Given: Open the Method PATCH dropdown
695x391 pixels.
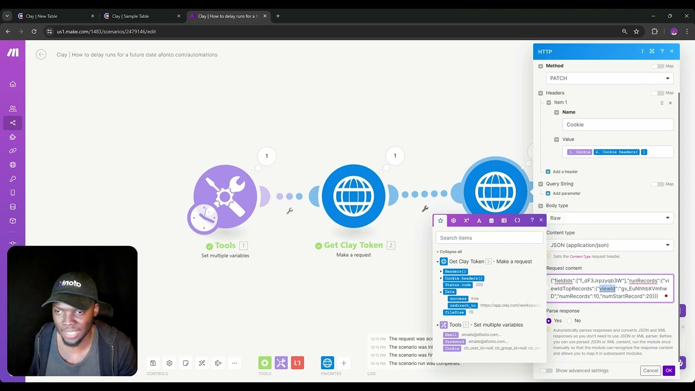Looking at the screenshot, I should [610, 78].
